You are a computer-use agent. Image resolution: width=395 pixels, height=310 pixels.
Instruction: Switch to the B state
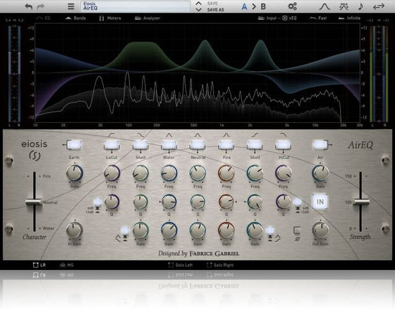click(x=263, y=6)
